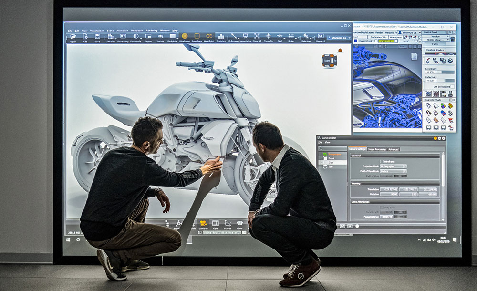Open the Field of View Mode dropdown
The image size is (477, 291).
pos(394,171)
